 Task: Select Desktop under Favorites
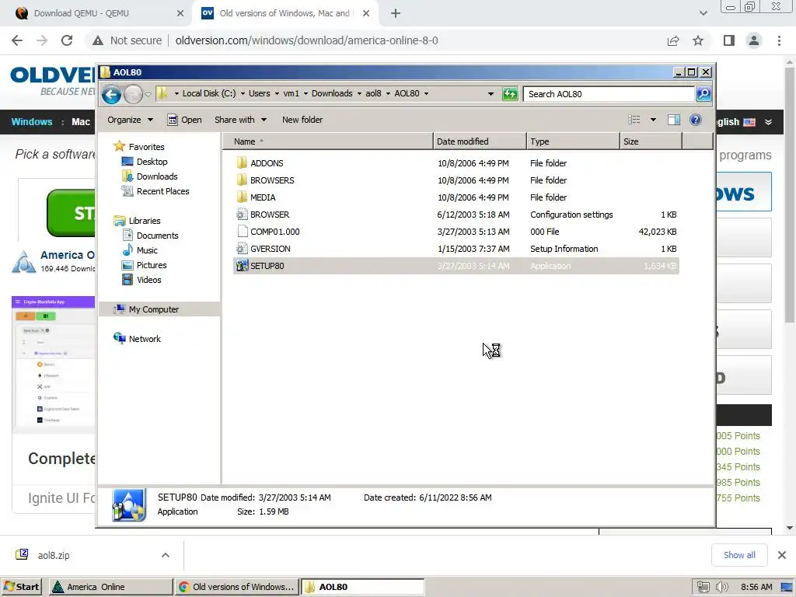(x=152, y=162)
